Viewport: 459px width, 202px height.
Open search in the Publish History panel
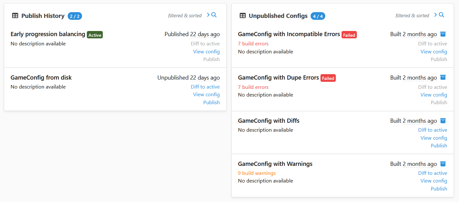[x=214, y=15]
